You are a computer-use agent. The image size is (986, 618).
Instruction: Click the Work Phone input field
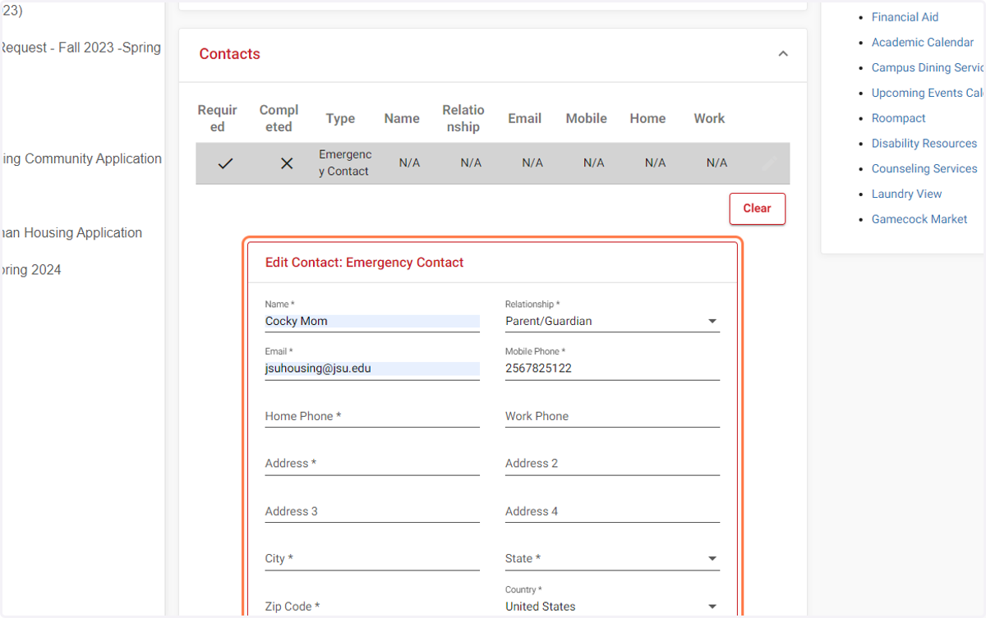pos(612,416)
